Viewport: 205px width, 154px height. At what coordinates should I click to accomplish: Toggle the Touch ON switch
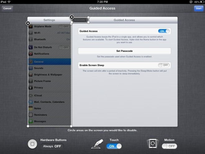coord(114,146)
